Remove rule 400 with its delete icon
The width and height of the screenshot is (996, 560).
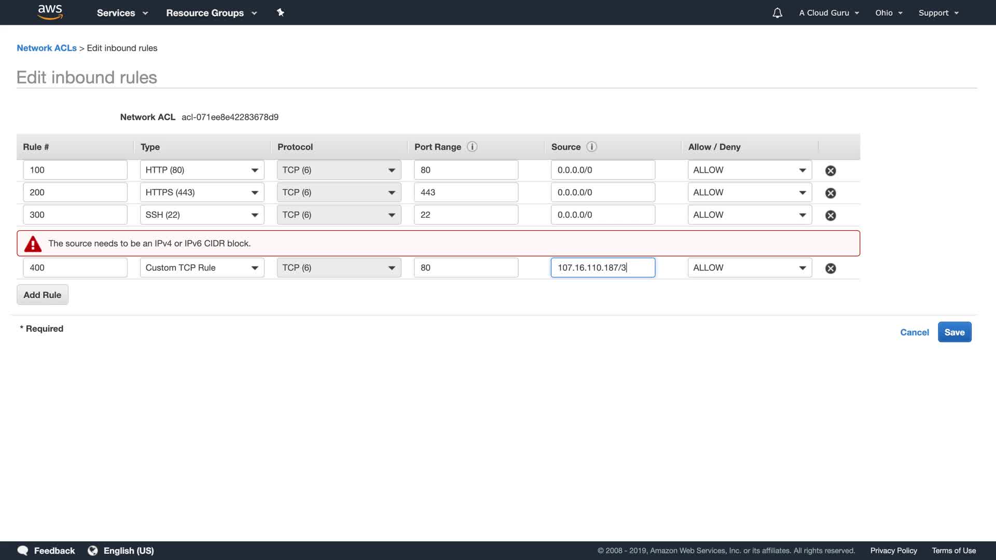tap(831, 268)
